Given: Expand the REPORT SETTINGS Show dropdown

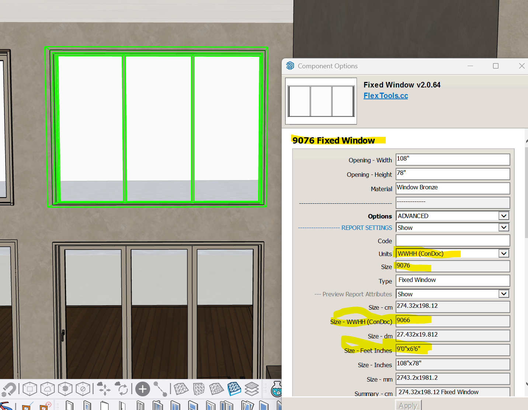Looking at the screenshot, I should coord(504,228).
